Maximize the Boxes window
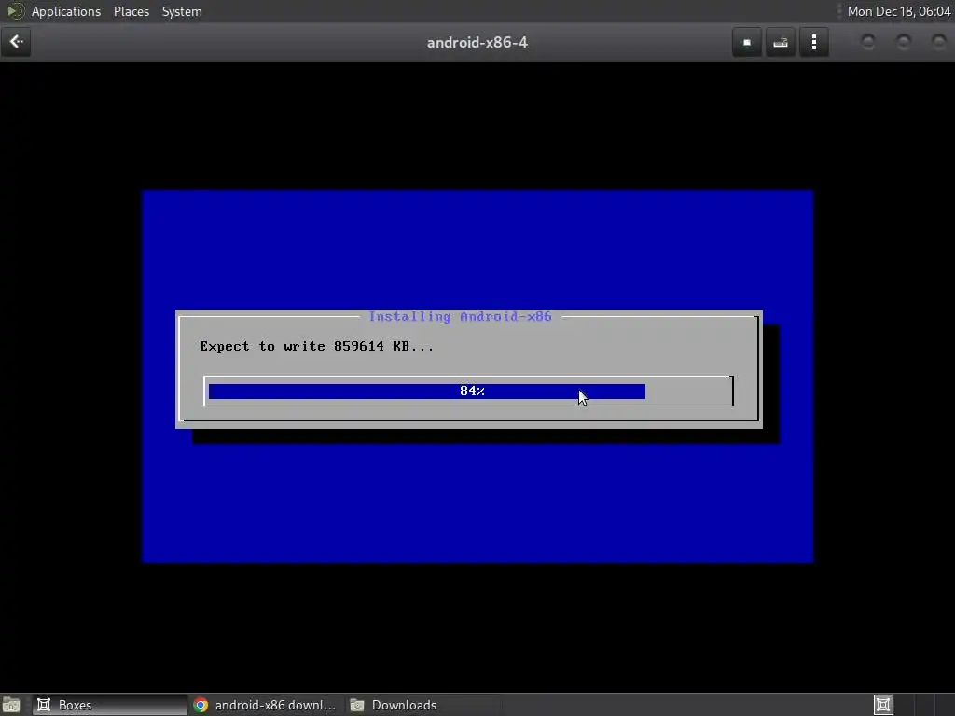 coord(903,42)
